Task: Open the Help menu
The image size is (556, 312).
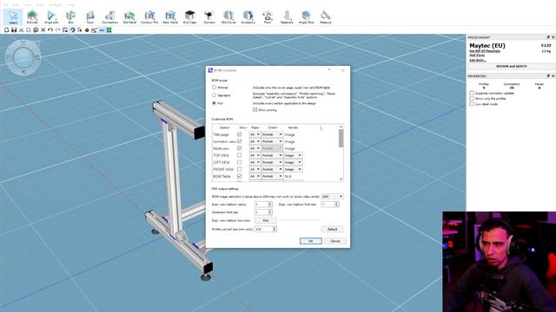Action: tap(70, 5)
